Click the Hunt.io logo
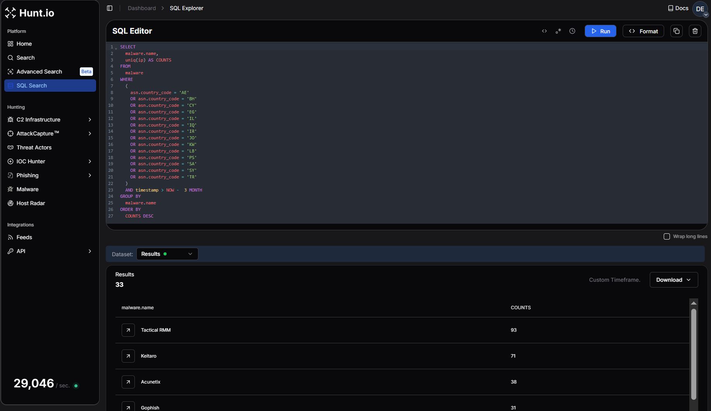 click(x=29, y=13)
